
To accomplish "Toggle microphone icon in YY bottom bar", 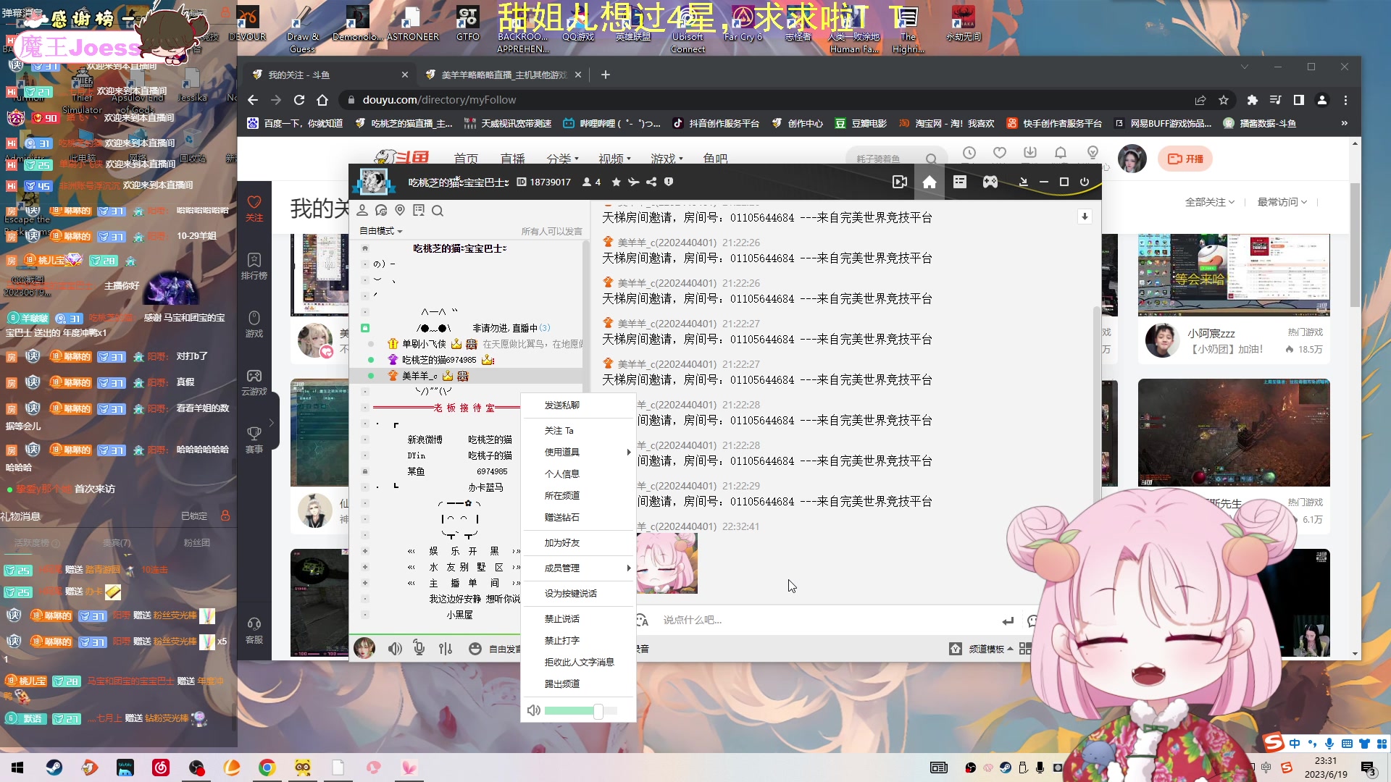I will coord(419,648).
